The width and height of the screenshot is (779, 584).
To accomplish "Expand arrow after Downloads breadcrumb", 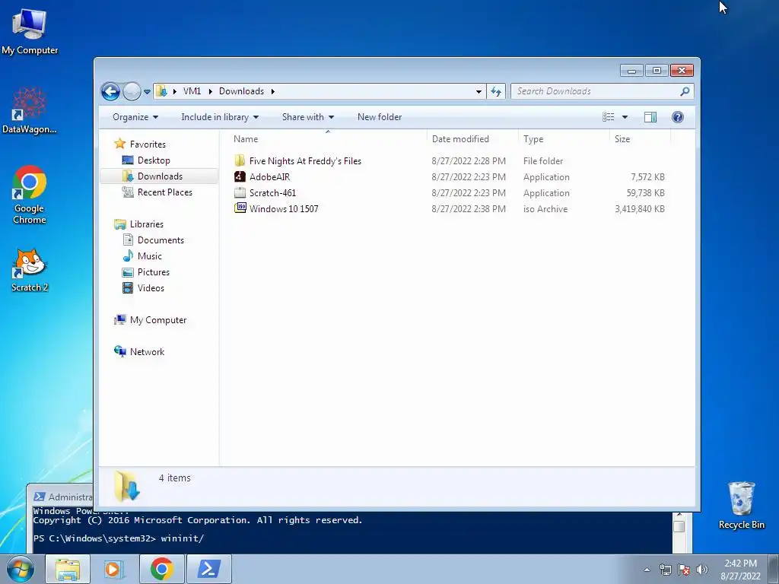I will click(x=273, y=91).
